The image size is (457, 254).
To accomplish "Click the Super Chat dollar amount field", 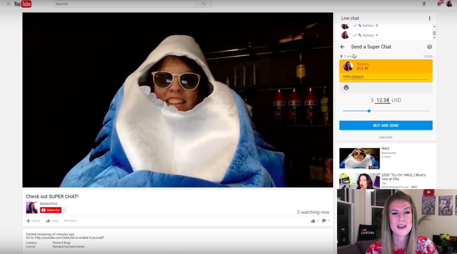I will [x=382, y=100].
